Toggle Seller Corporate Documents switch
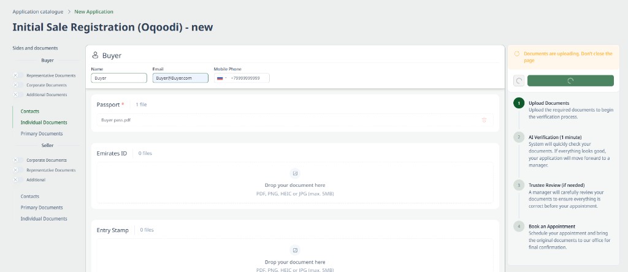Viewport: 628px width, 272px height. coord(18,160)
